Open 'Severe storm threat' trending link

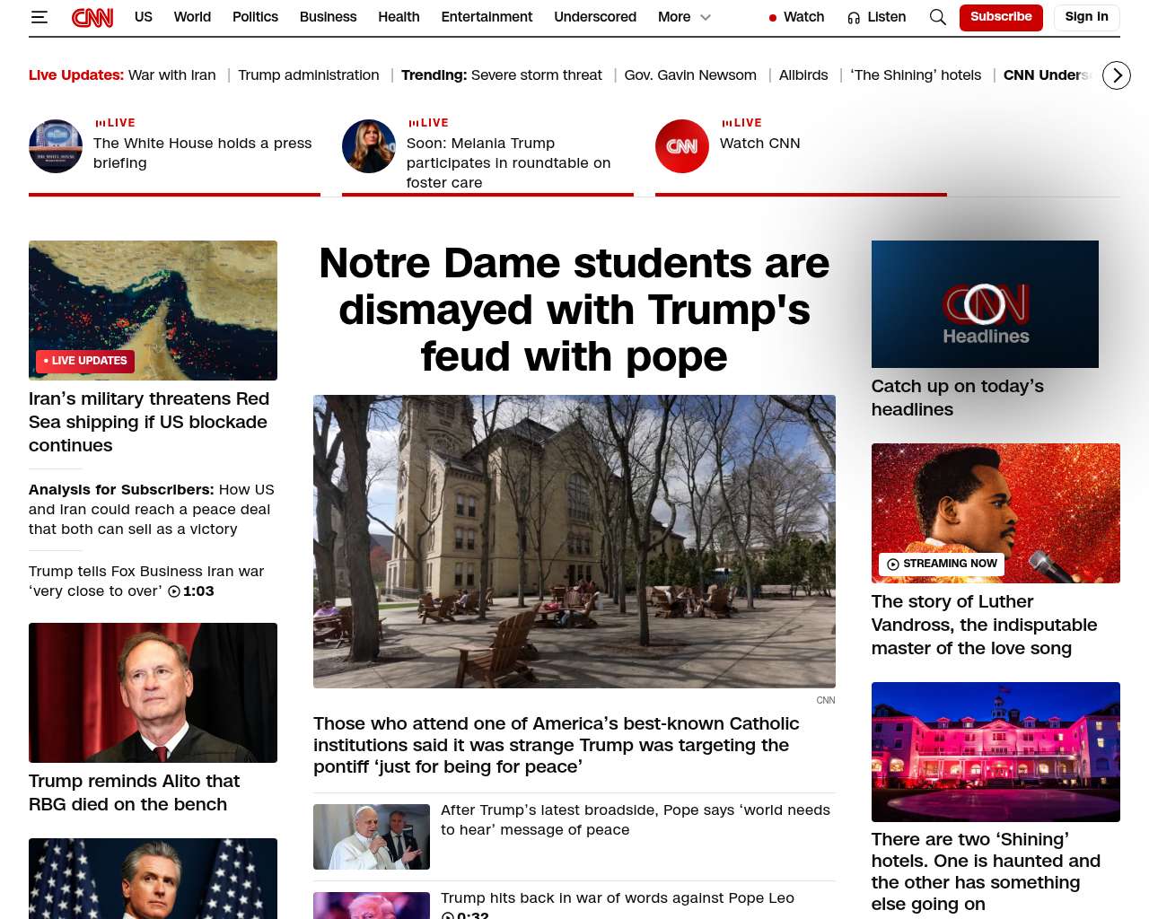536,75
